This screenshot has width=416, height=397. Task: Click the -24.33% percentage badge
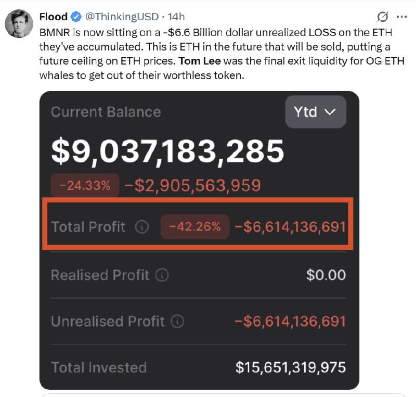coord(84,184)
